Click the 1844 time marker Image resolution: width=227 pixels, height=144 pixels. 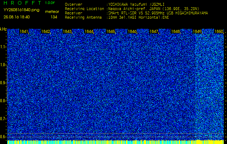pyautogui.click(x=89, y=31)
